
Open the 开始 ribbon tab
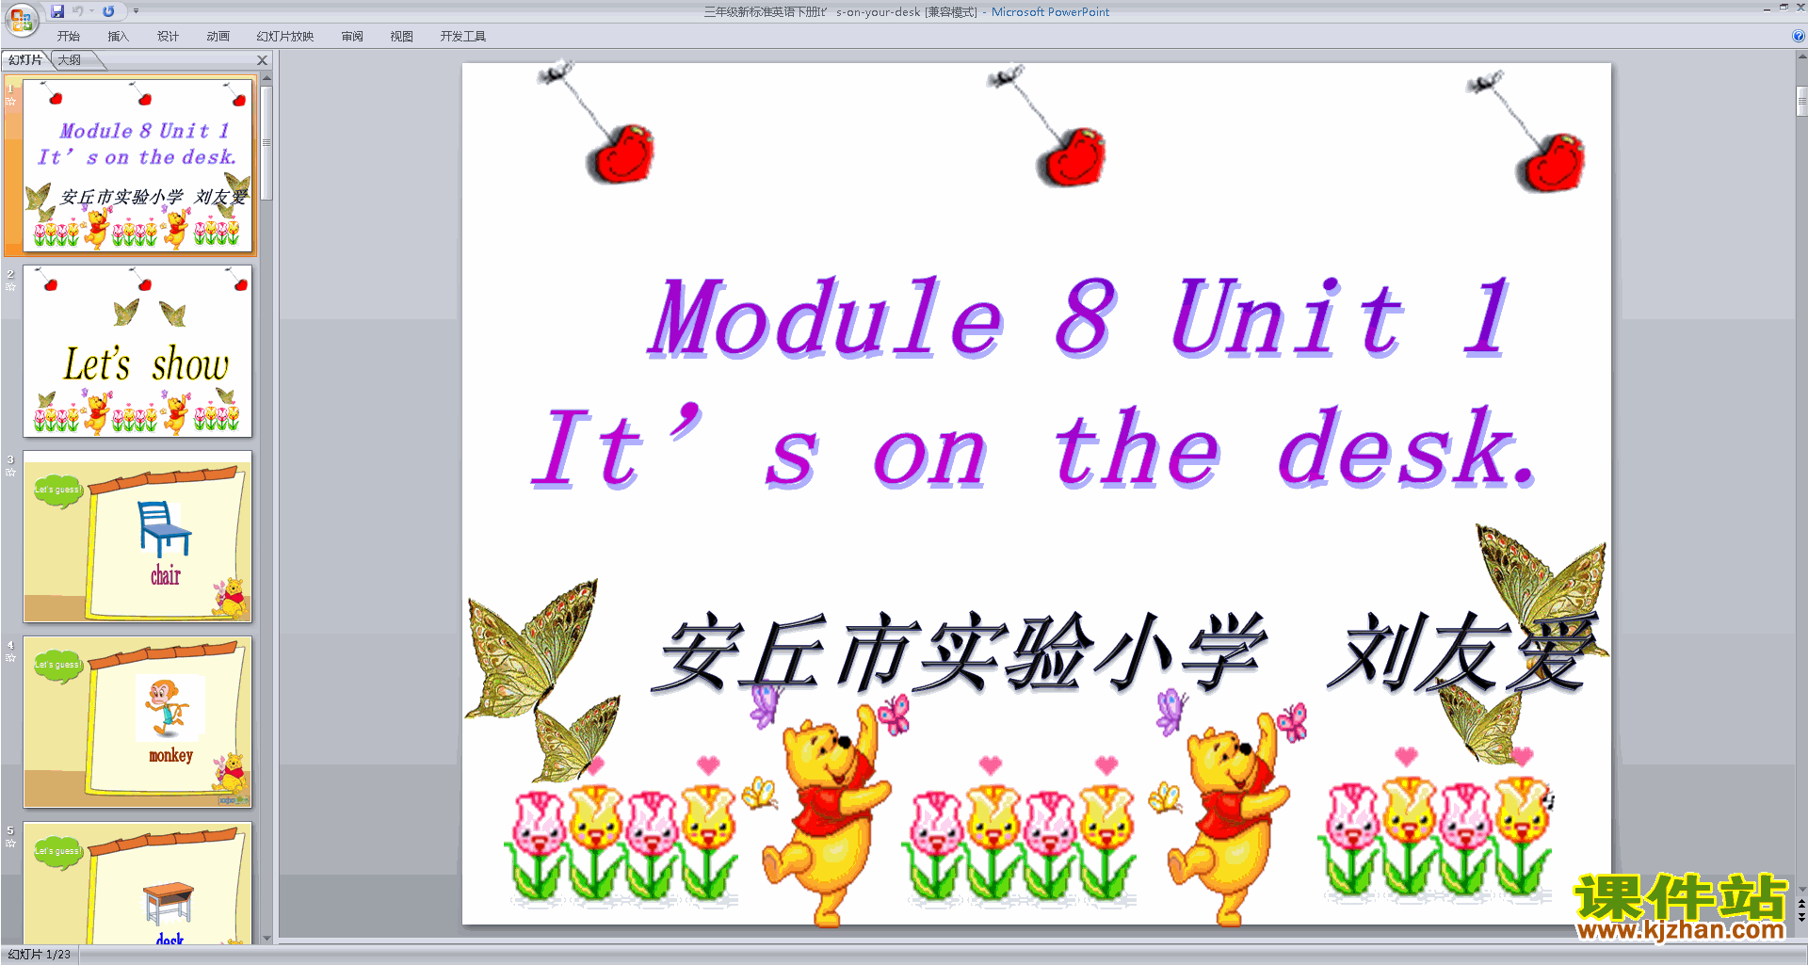[x=68, y=37]
